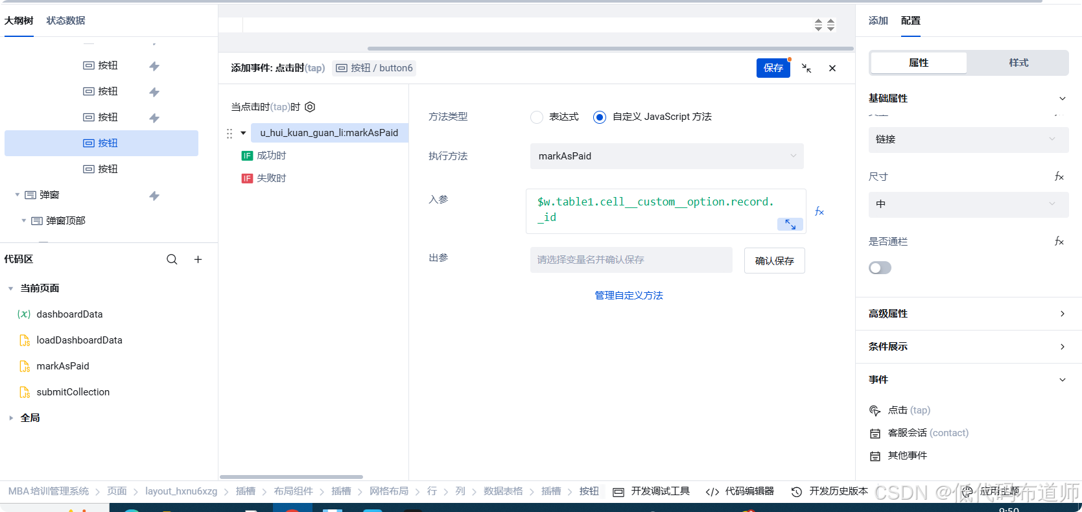Open search in 代码区 panel
This screenshot has height=512, width=1082.
click(x=172, y=259)
